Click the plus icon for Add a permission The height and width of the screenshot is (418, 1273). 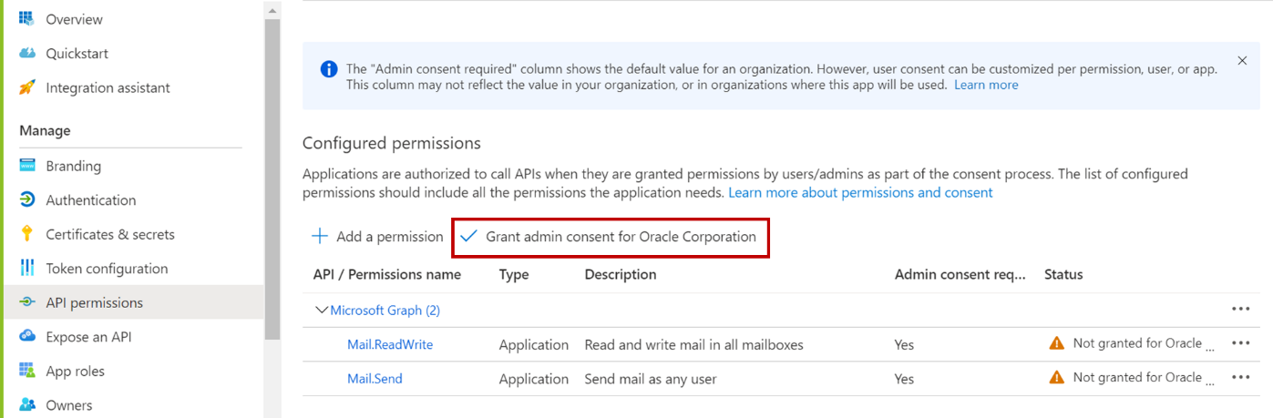320,237
